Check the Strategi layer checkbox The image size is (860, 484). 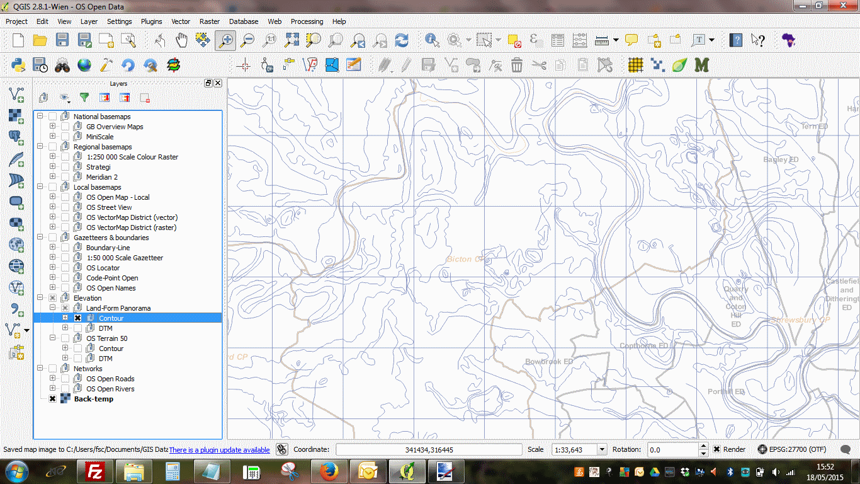[65, 167]
